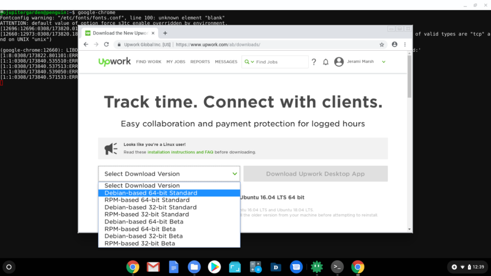Open Gmail from the shelf

point(153,267)
